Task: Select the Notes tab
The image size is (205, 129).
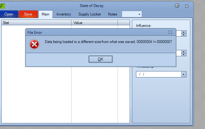Action: (x=113, y=14)
